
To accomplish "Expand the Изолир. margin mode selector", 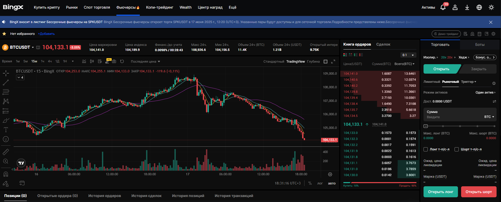I will click(431, 57).
